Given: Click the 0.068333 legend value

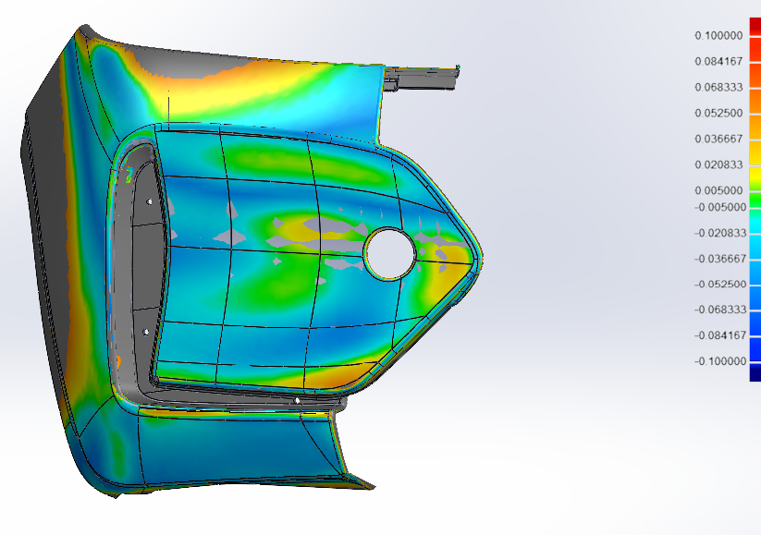Looking at the screenshot, I should pyautogui.click(x=718, y=87).
